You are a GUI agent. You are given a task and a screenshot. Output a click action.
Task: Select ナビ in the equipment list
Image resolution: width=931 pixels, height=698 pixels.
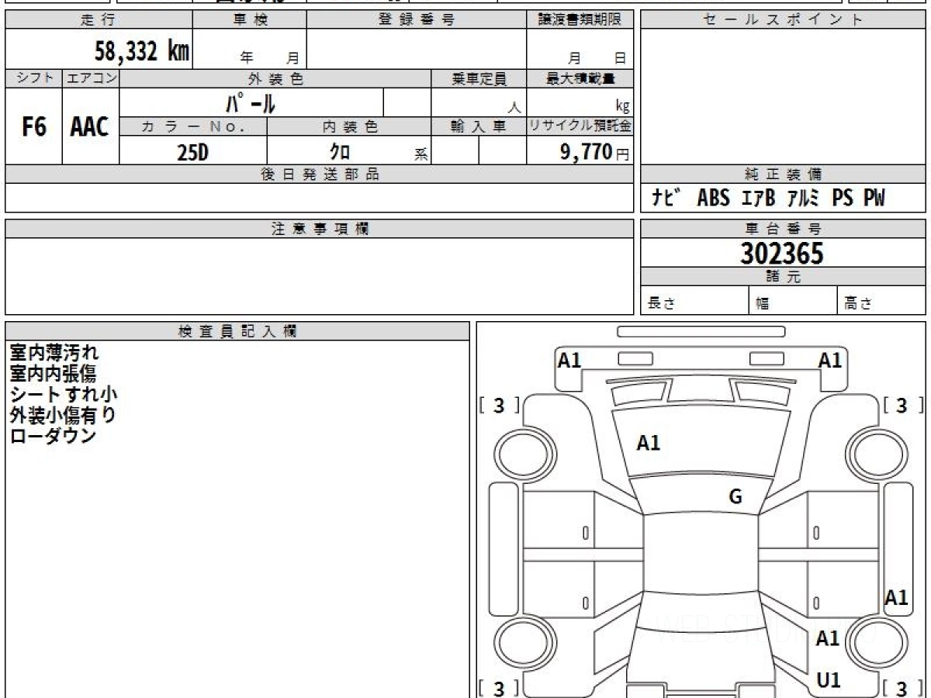tap(666, 199)
